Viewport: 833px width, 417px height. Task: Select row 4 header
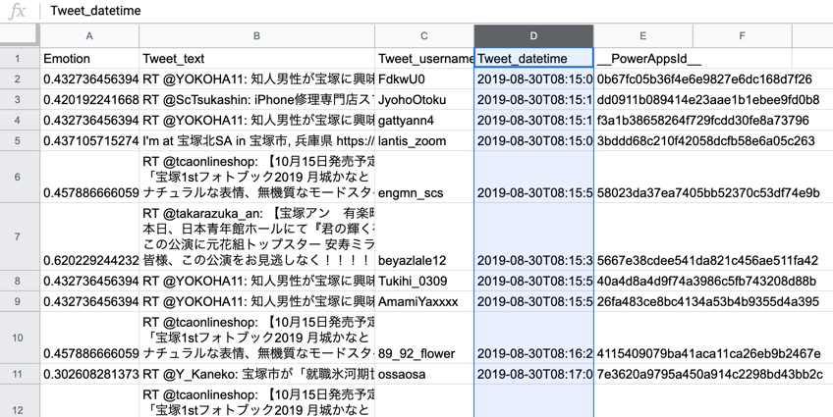click(19, 121)
